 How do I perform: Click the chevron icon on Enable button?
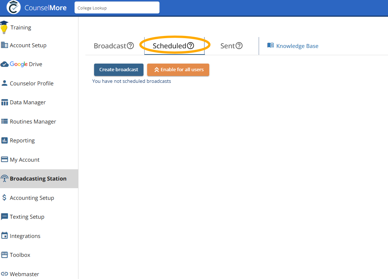click(x=157, y=70)
